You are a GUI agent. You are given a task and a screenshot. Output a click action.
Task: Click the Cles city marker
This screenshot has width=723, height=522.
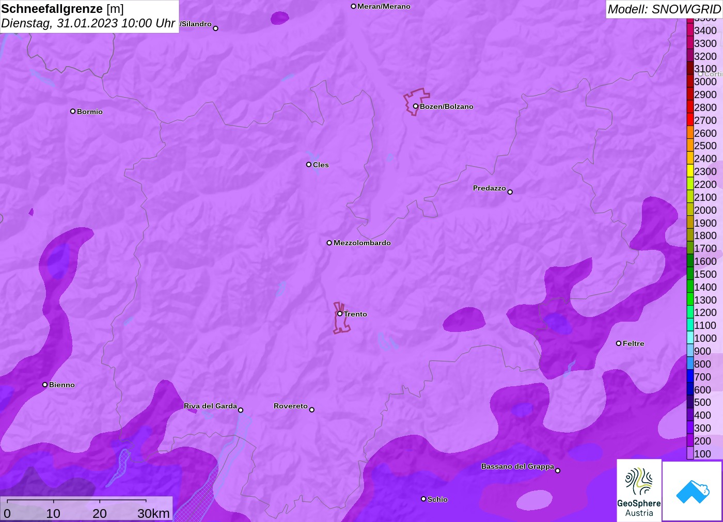[x=309, y=165]
